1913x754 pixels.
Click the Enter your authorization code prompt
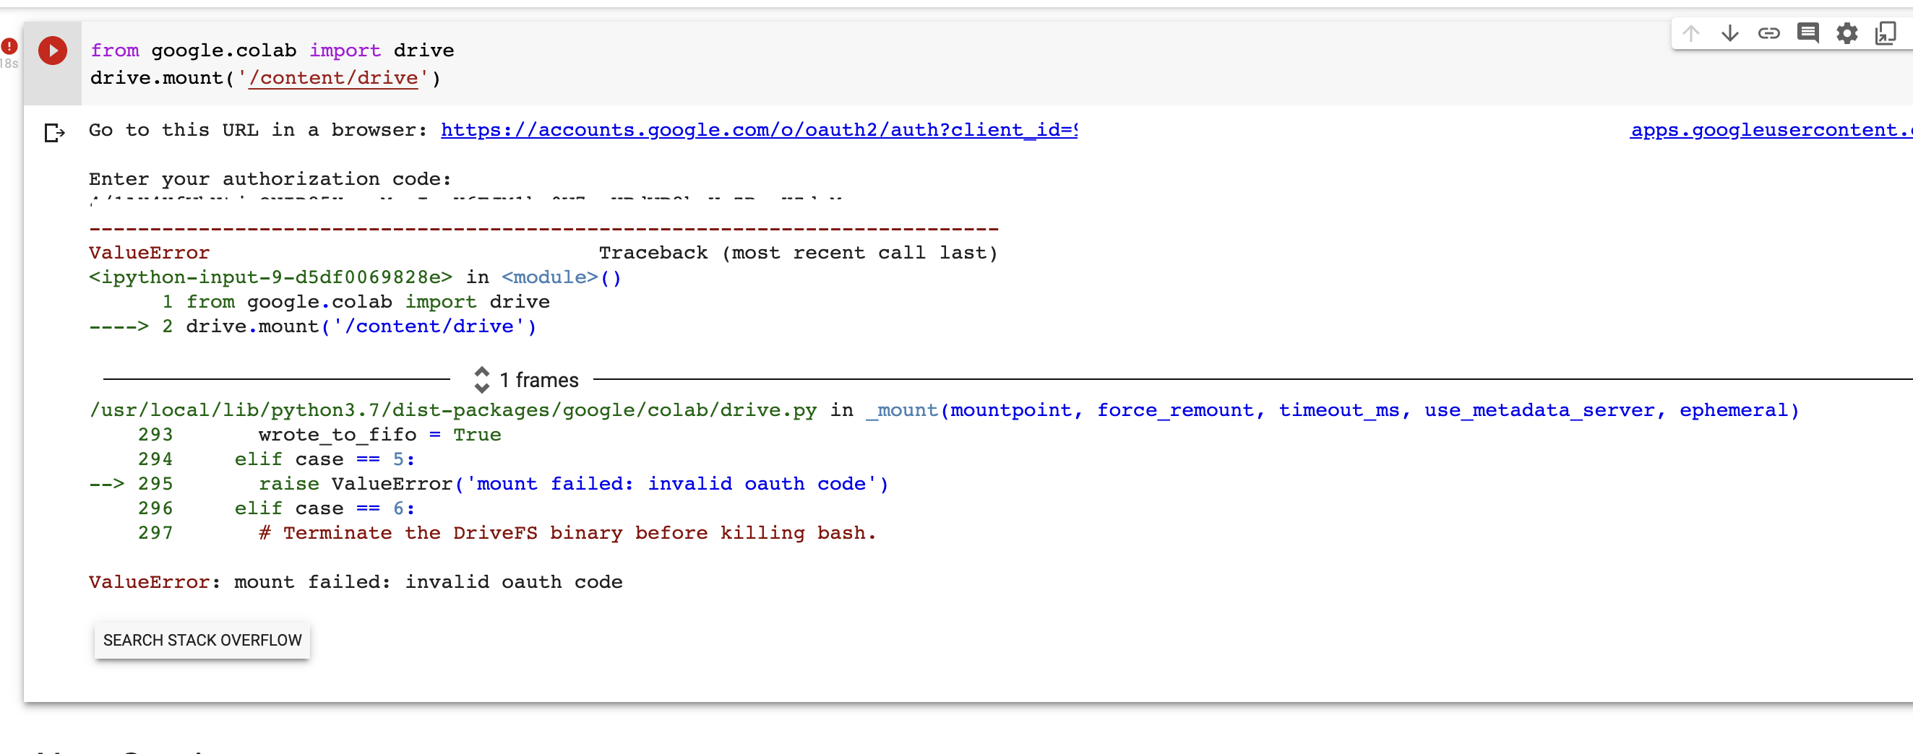click(x=270, y=178)
